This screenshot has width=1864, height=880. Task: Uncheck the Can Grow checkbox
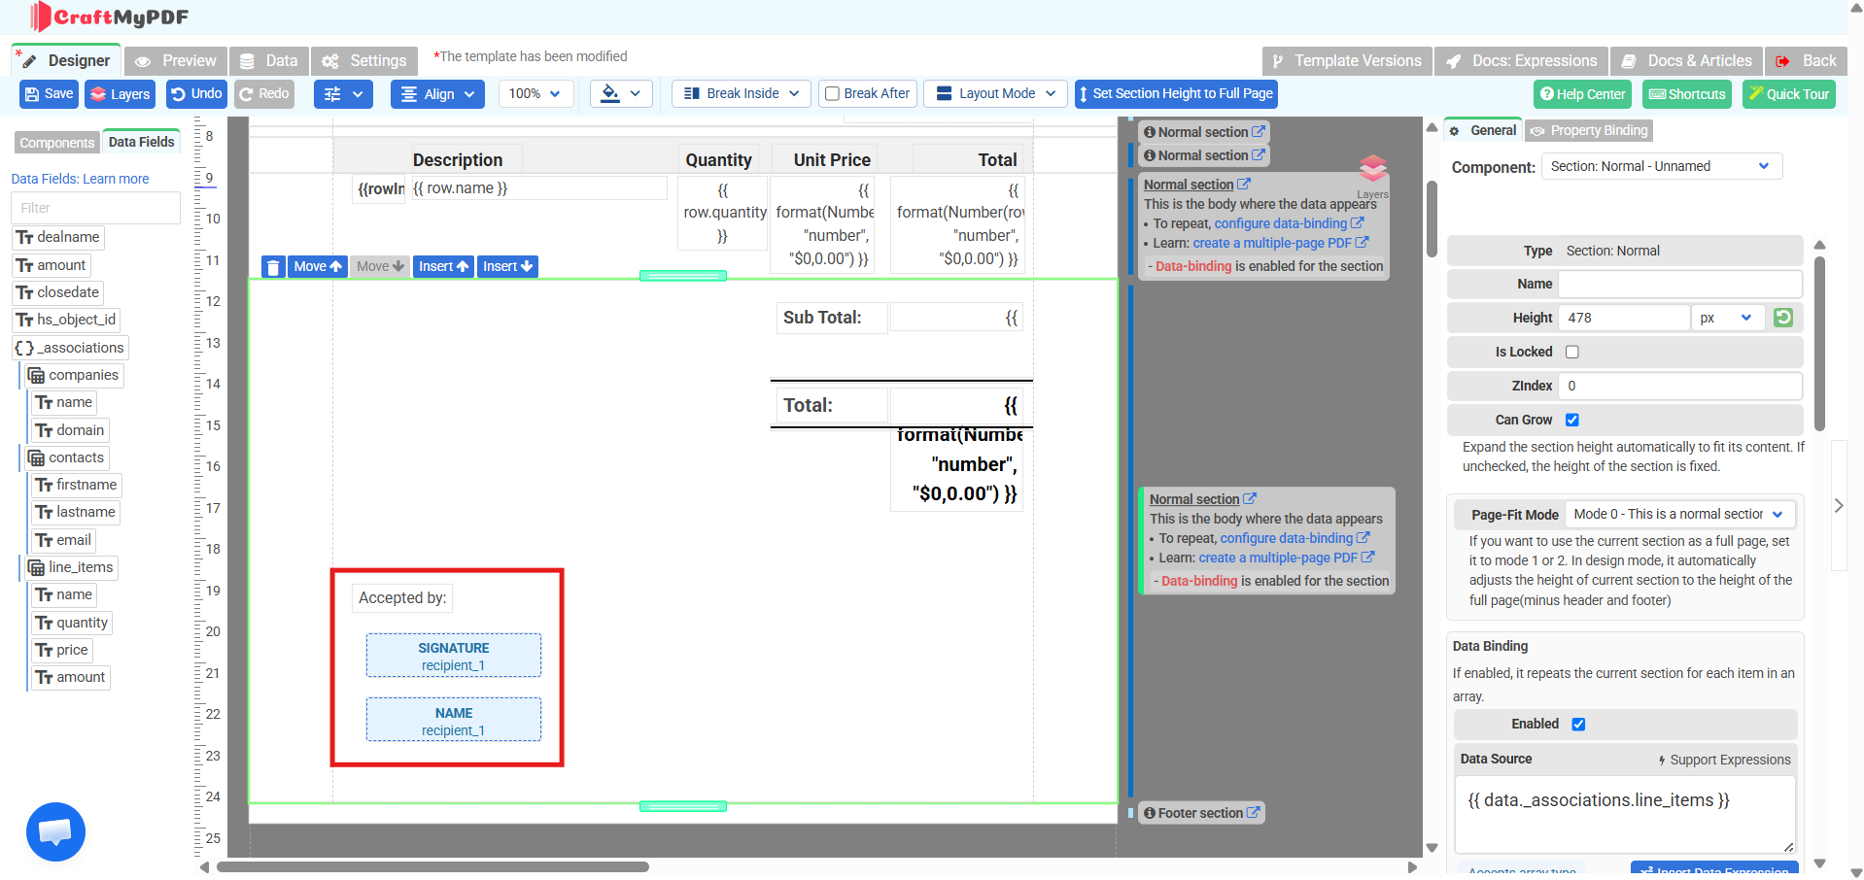[x=1572, y=420]
